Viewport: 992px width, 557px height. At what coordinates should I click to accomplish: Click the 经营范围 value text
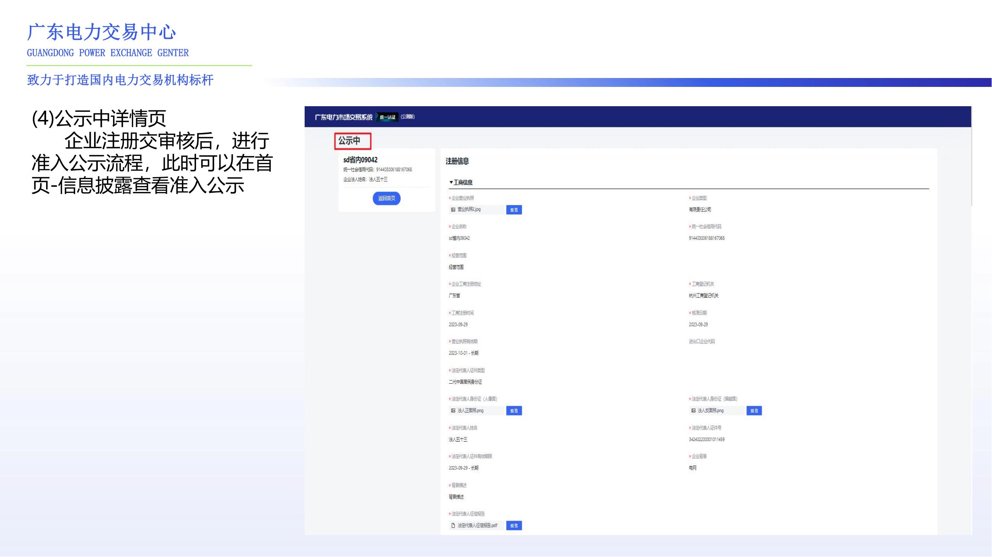coord(456,267)
